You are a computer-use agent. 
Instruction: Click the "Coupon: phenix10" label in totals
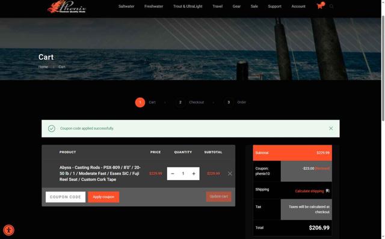tap(262, 171)
